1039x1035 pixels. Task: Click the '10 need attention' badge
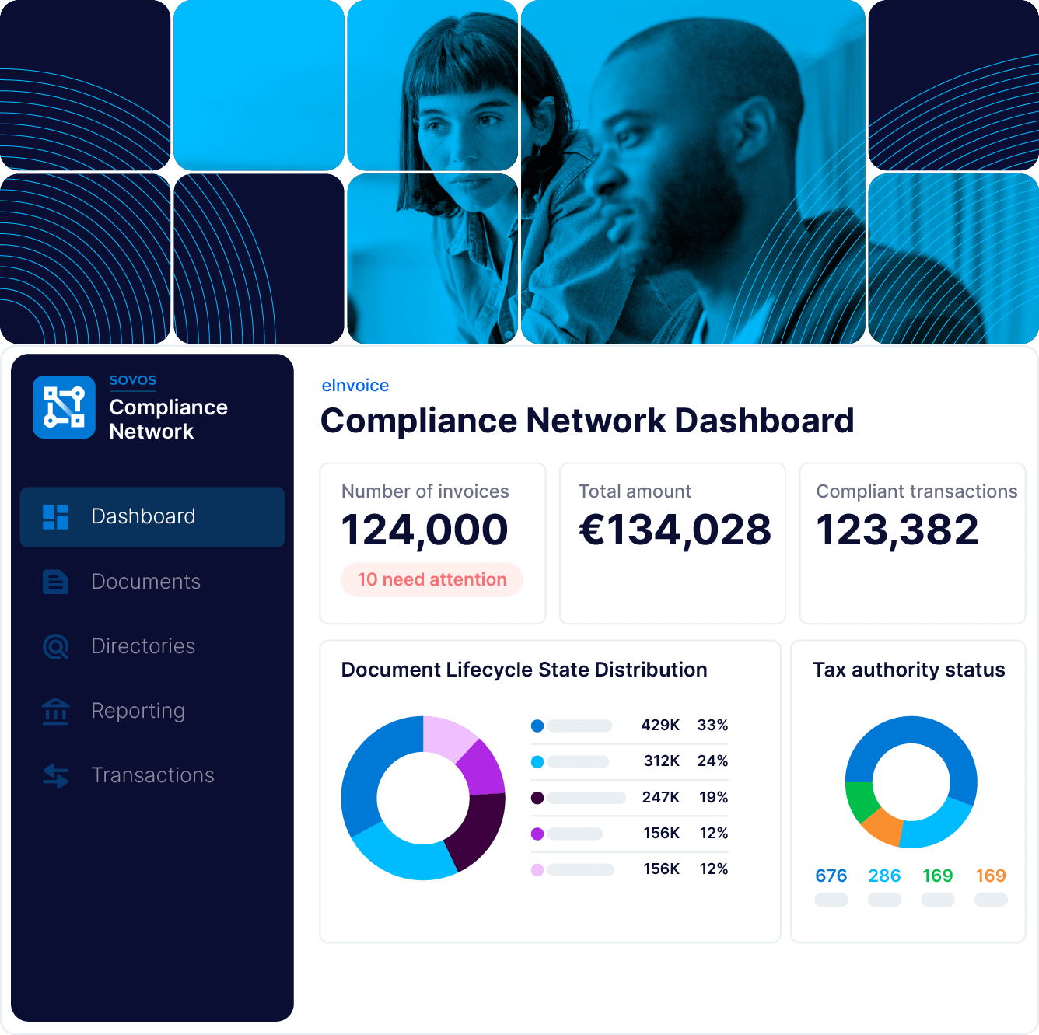coord(432,580)
